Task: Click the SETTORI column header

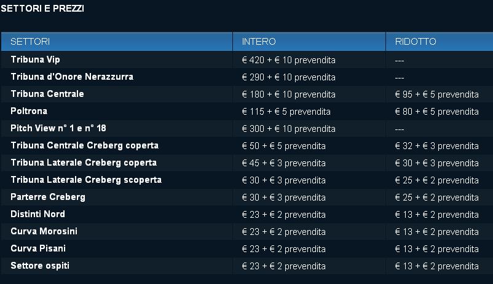Action: (30, 42)
